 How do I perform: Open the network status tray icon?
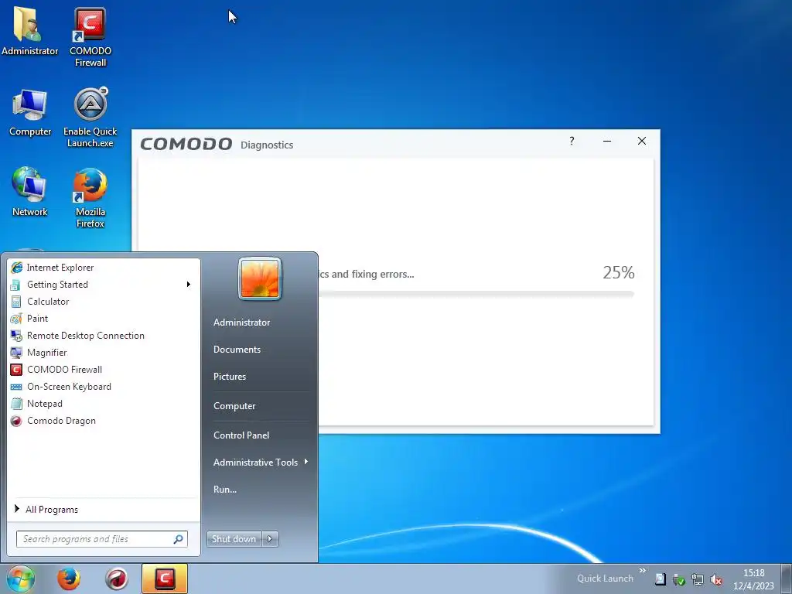pyautogui.click(x=698, y=580)
